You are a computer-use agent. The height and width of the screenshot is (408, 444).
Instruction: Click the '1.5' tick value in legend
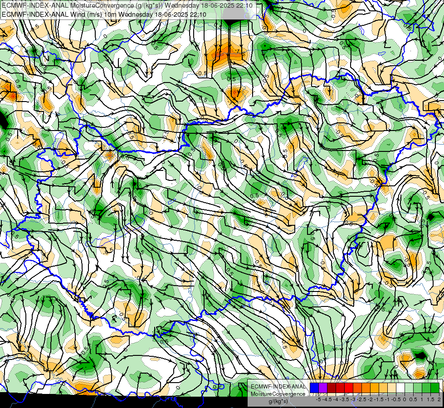tap(431, 399)
